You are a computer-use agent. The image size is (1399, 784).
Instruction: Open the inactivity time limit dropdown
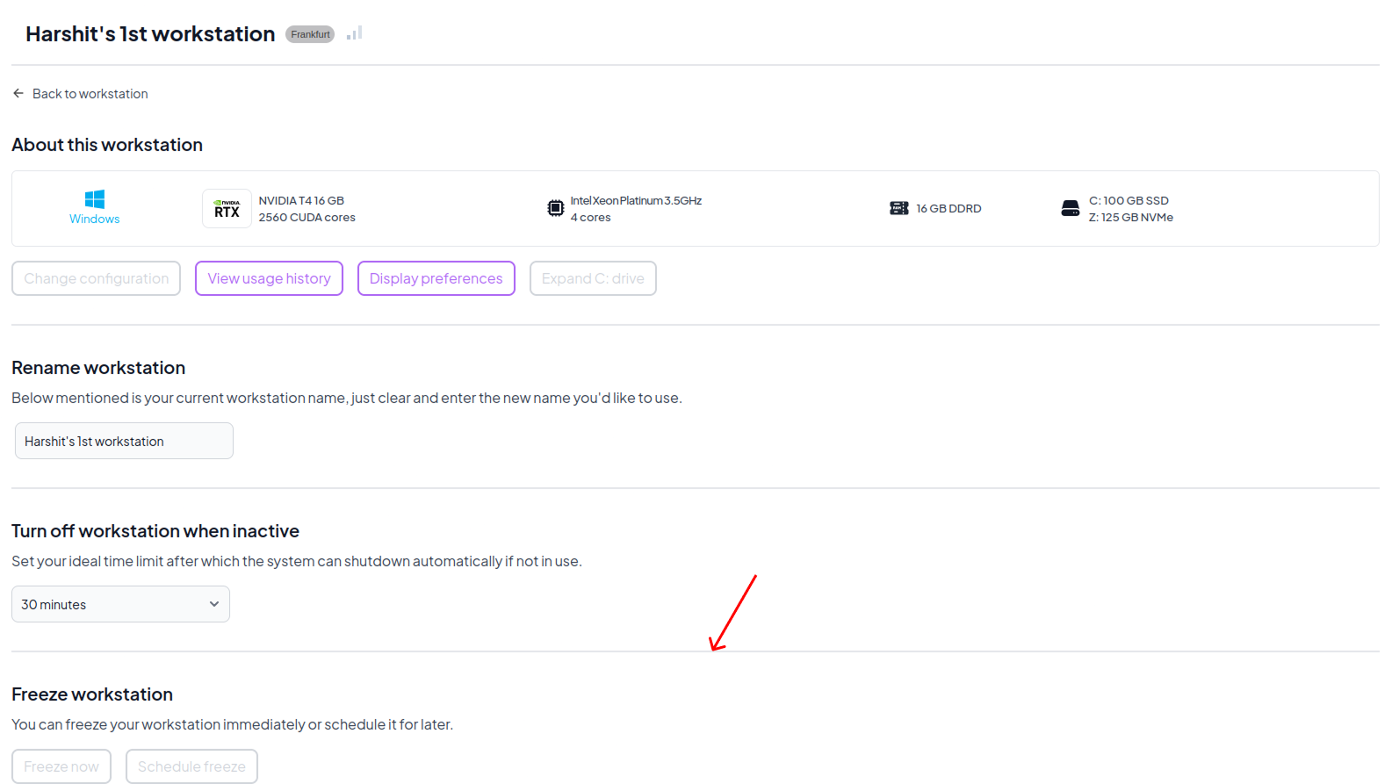coord(120,604)
